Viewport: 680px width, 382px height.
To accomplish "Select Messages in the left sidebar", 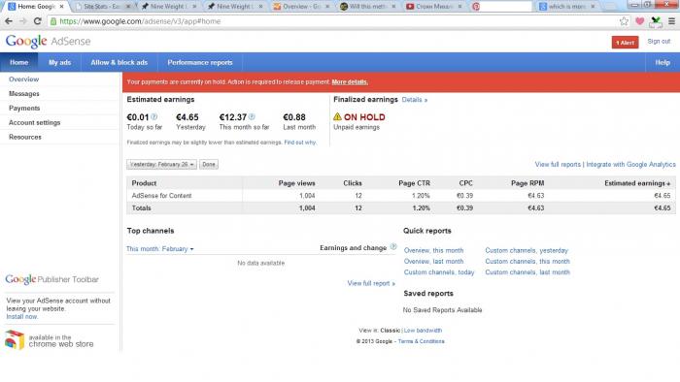I will click(24, 93).
